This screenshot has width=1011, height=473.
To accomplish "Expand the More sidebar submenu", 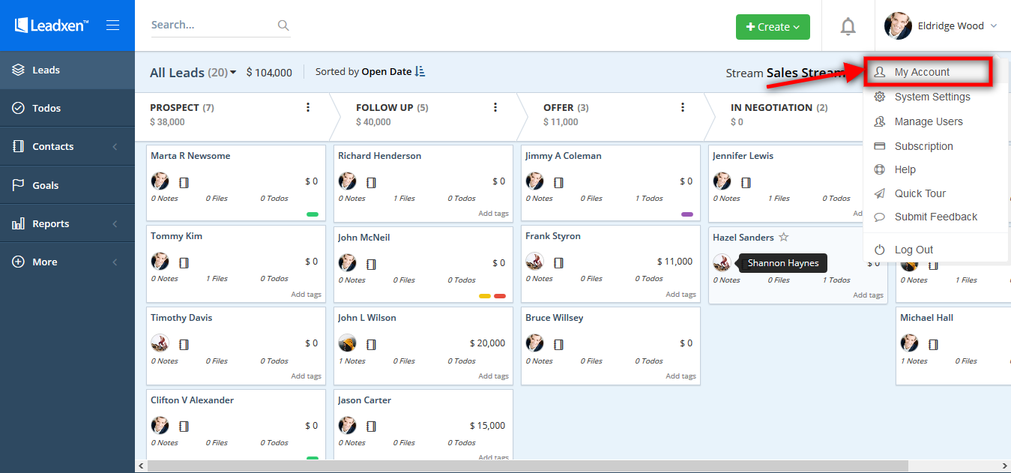I will click(x=115, y=262).
